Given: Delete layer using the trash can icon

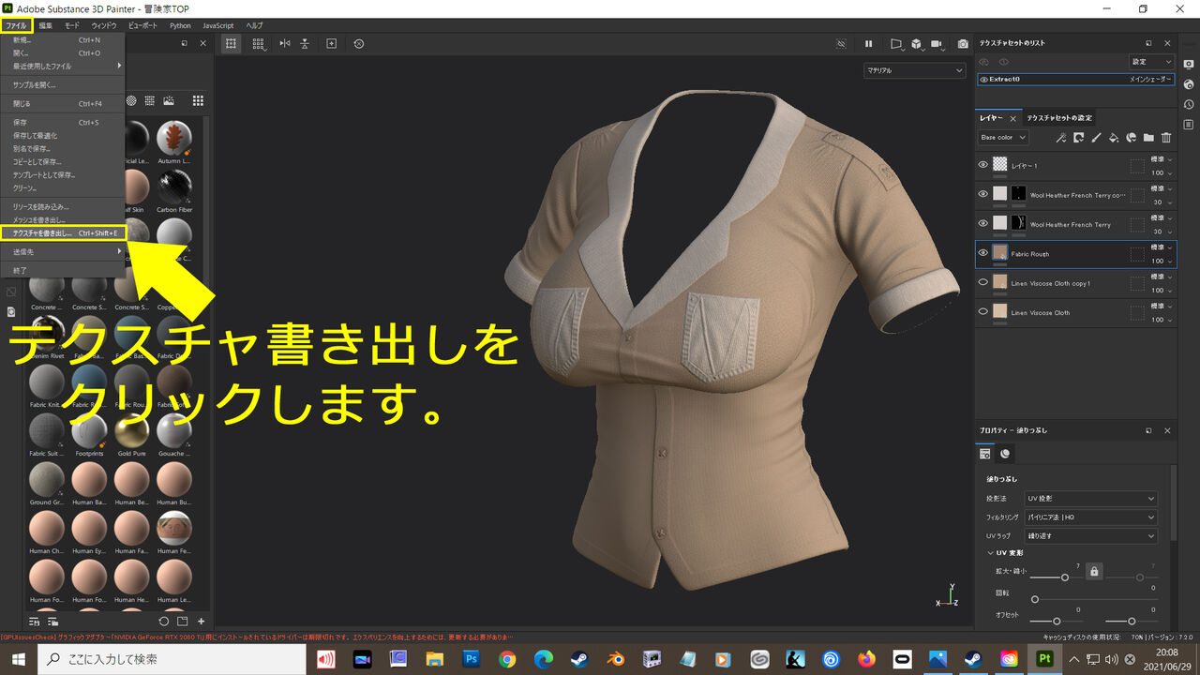Looking at the screenshot, I should coord(1166,138).
